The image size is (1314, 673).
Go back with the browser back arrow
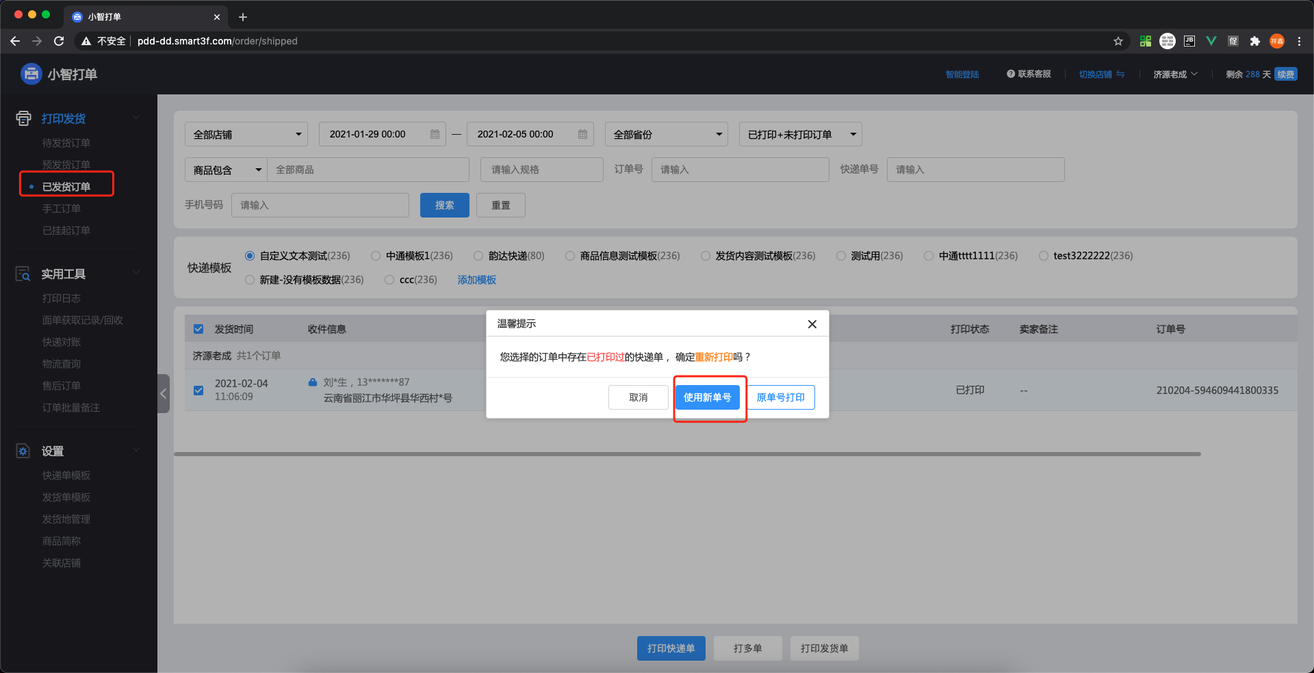15,41
